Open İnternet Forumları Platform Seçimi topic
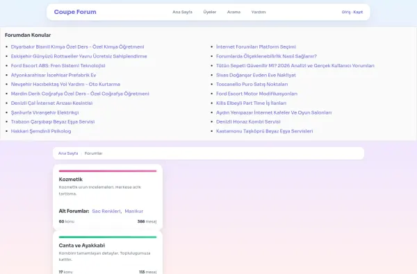 pos(256,46)
